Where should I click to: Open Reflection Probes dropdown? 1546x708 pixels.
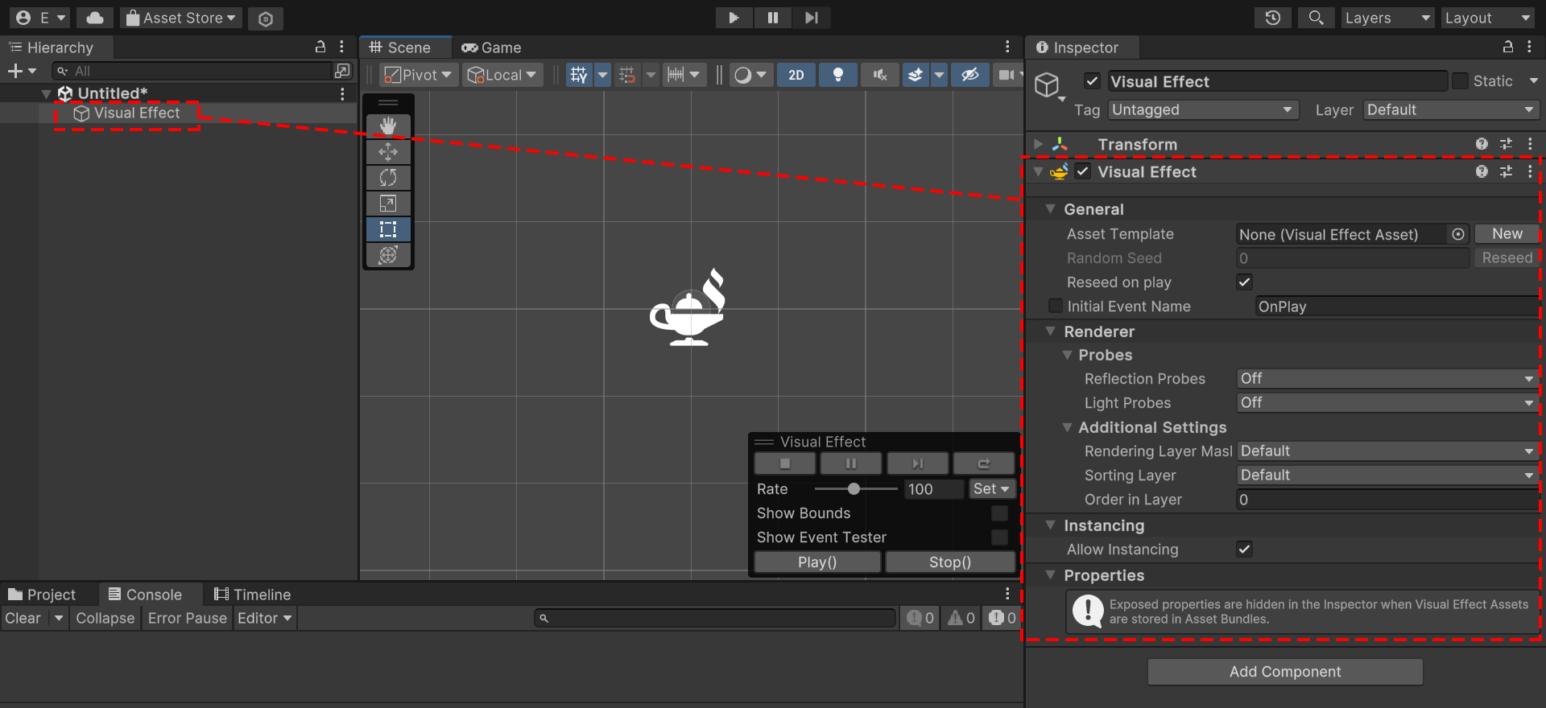(1386, 379)
